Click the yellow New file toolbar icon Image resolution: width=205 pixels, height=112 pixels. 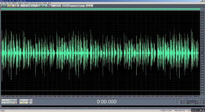point(8,6)
